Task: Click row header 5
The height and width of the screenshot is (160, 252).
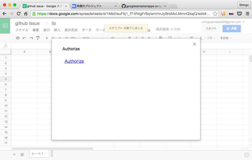Action: click(5, 79)
